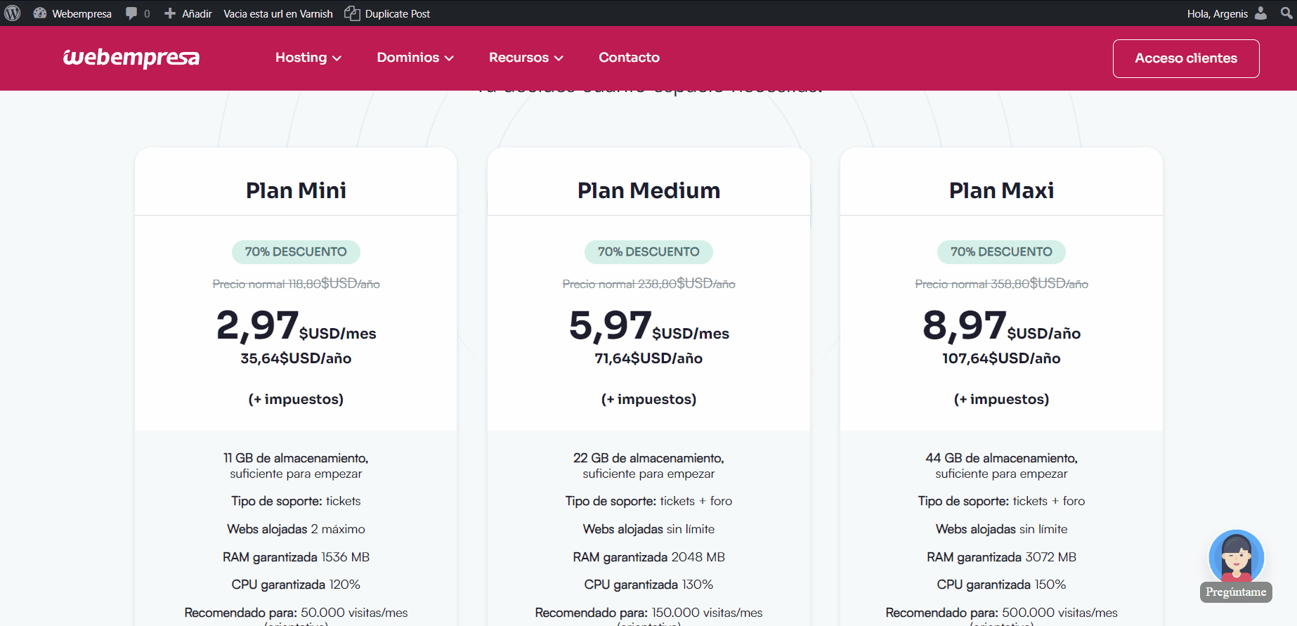Expand the Hosting dropdown menu
The image size is (1297, 626).
(308, 58)
